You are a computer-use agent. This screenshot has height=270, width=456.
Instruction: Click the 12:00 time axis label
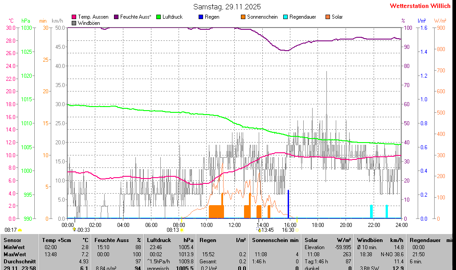pyautogui.click(x=235, y=225)
